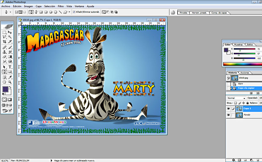Select the Eyedropper tool

pyautogui.click(x=10, y=77)
